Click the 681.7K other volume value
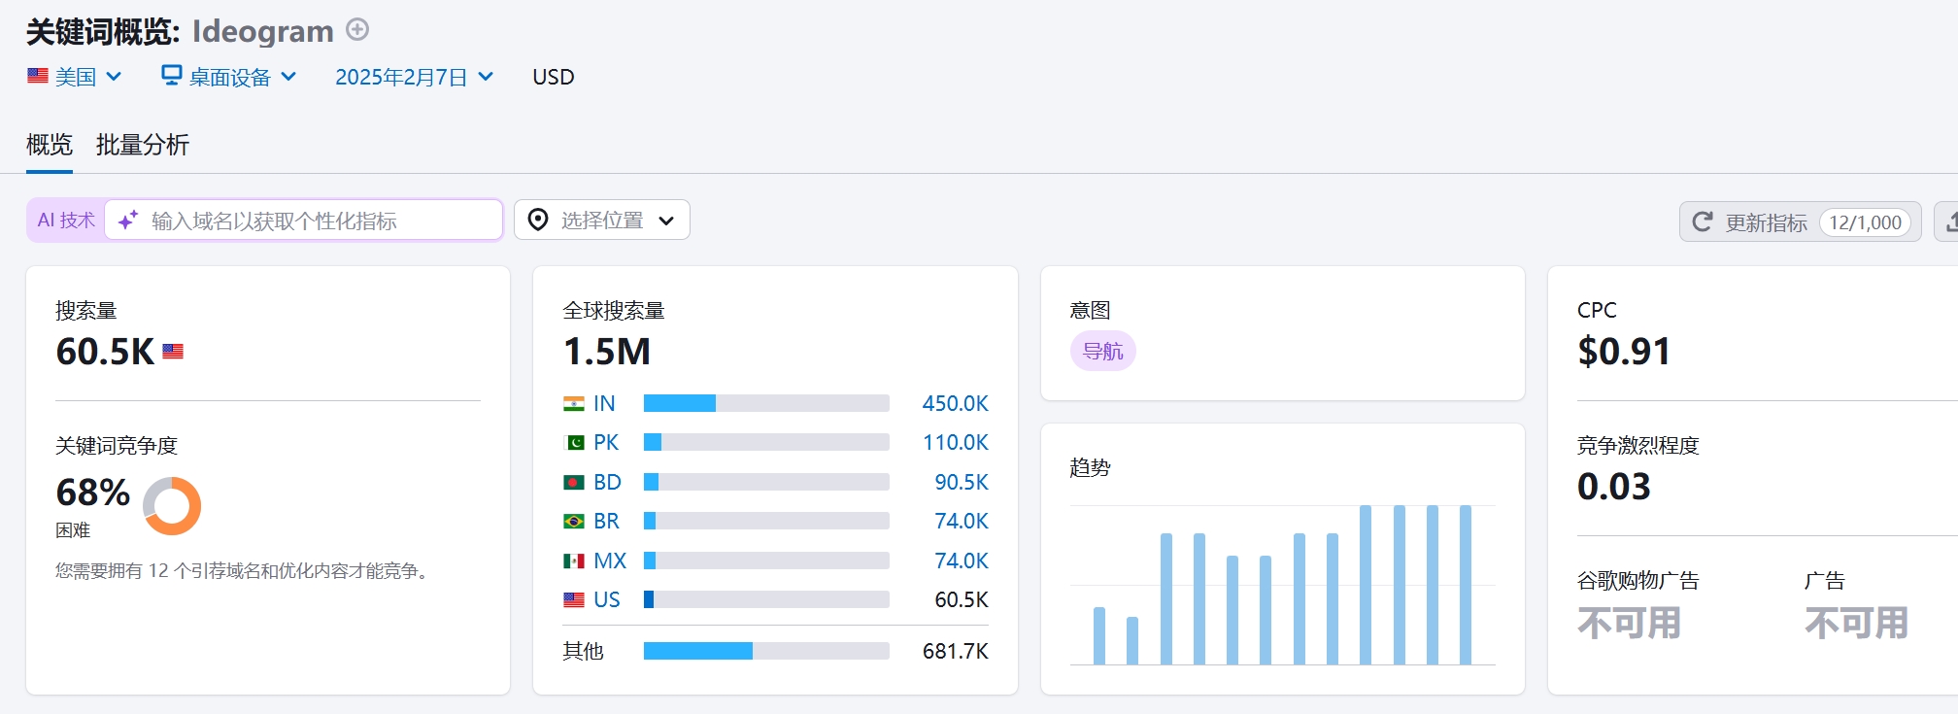1958x714 pixels. pos(956,651)
